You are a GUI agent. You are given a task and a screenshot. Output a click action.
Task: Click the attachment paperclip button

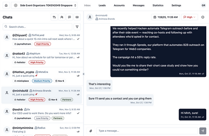pos(91,131)
